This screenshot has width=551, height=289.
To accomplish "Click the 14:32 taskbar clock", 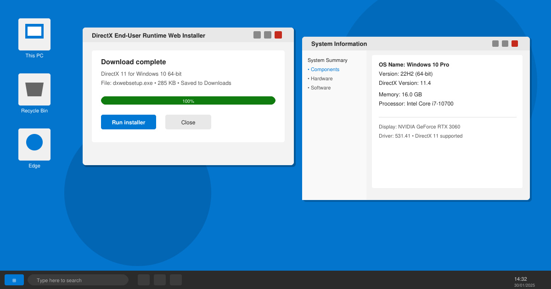I will click(x=521, y=279).
